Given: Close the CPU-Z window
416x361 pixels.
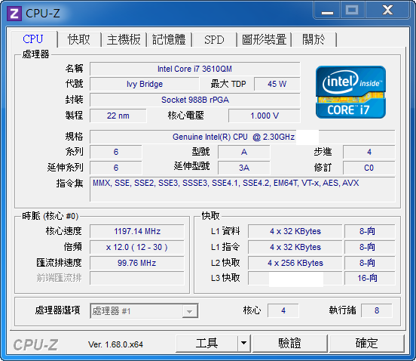Looking at the screenshot, I should pyautogui.click(x=387, y=11).
